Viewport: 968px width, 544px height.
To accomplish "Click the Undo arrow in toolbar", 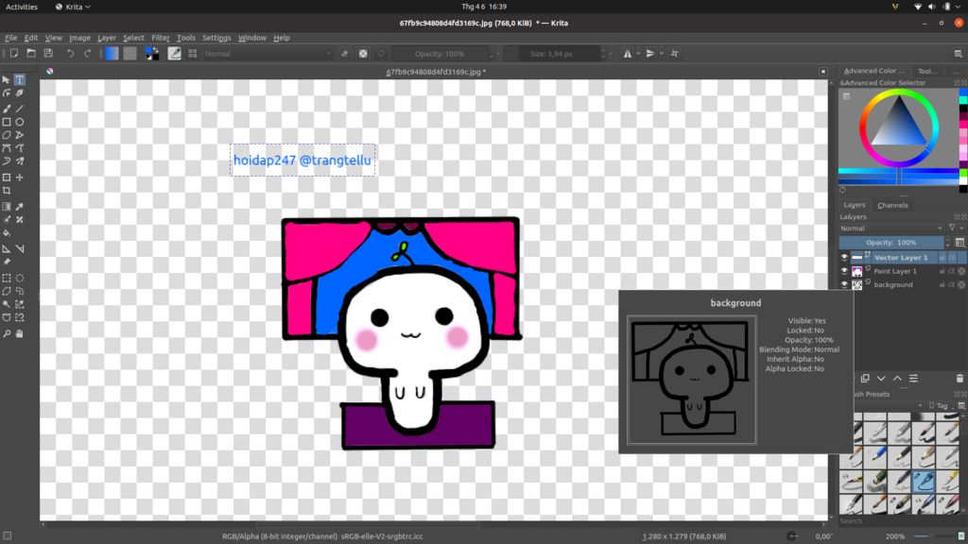I will click(x=70, y=54).
